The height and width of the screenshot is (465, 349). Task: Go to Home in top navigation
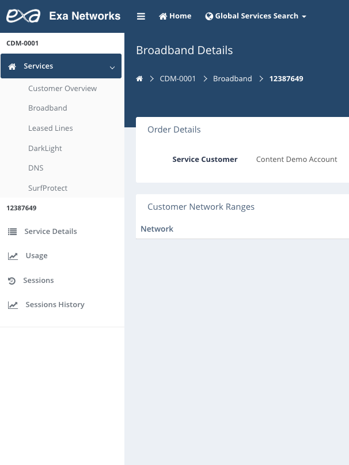click(x=175, y=16)
